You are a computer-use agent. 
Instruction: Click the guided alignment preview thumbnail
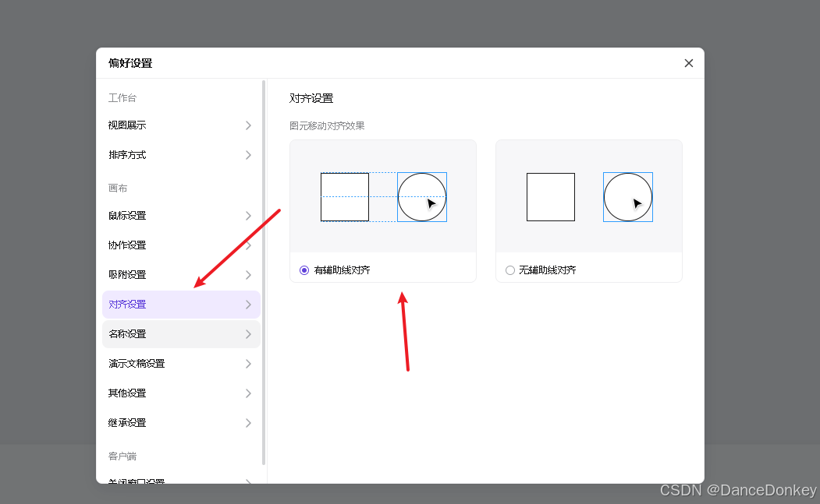(383, 196)
